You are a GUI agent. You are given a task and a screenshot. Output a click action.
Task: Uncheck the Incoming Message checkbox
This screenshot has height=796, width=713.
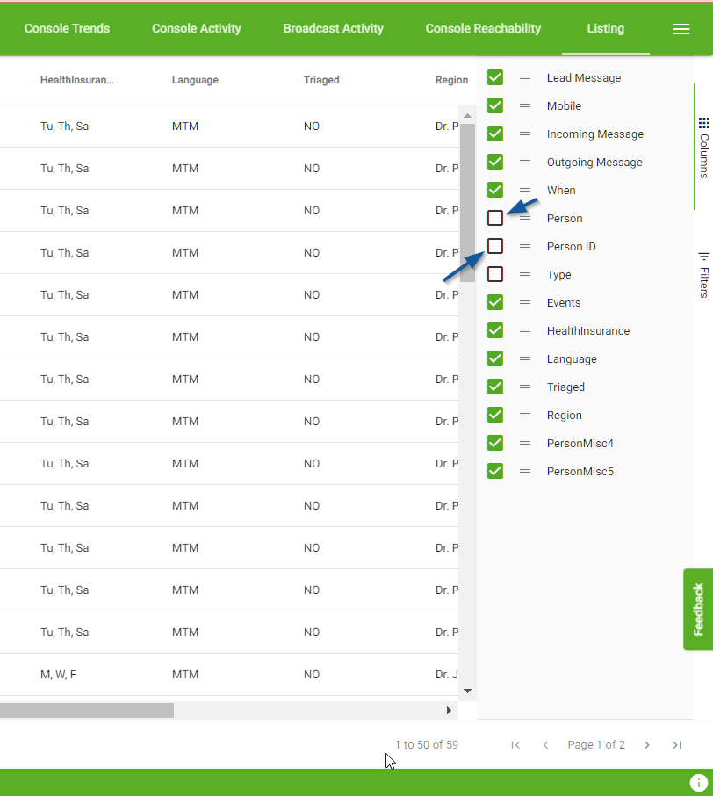(495, 134)
